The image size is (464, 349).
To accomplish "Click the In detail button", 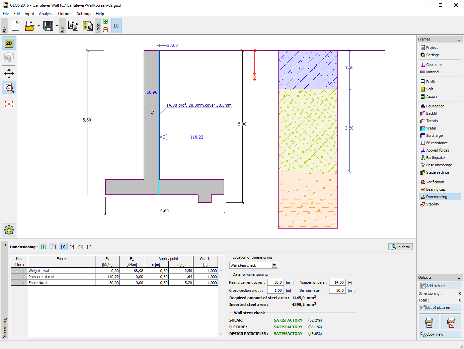I will point(400,247).
